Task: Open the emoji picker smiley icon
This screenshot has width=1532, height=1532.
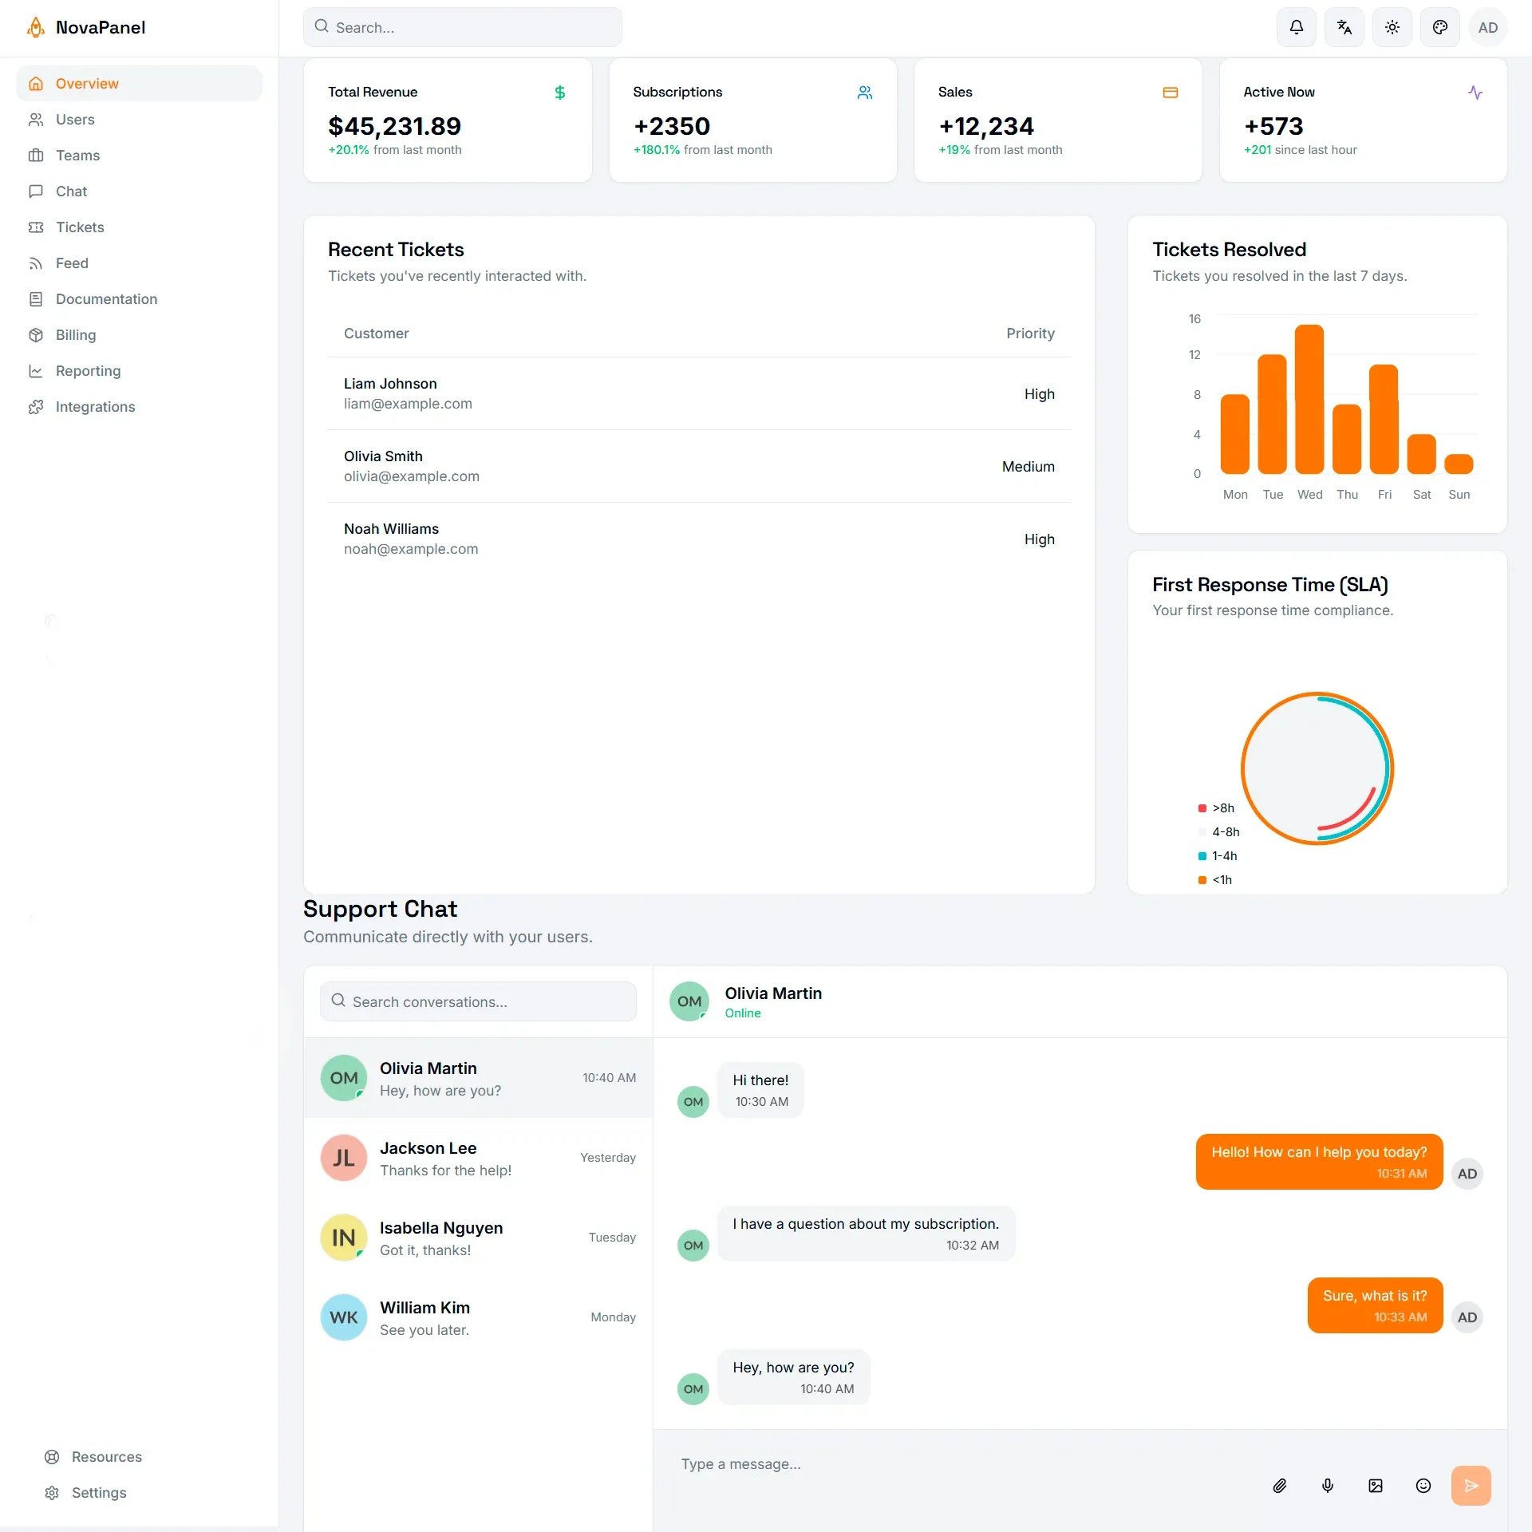Action: coord(1423,1485)
